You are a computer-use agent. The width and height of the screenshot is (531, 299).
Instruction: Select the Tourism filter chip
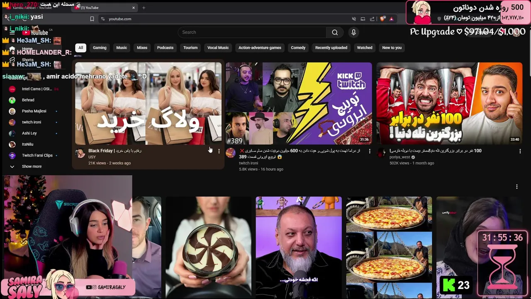pyautogui.click(x=190, y=48)
